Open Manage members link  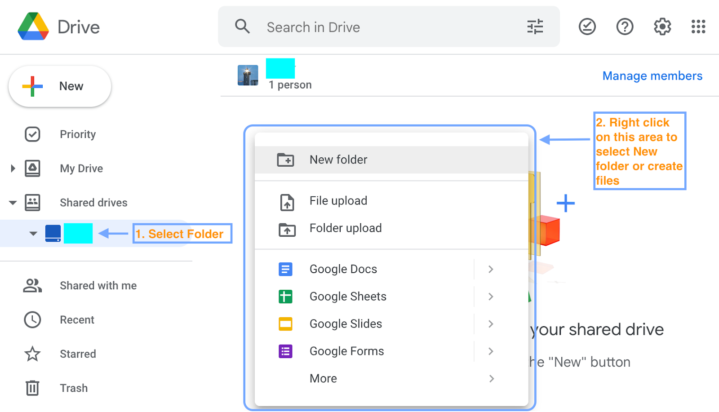(x=652, y=76)
